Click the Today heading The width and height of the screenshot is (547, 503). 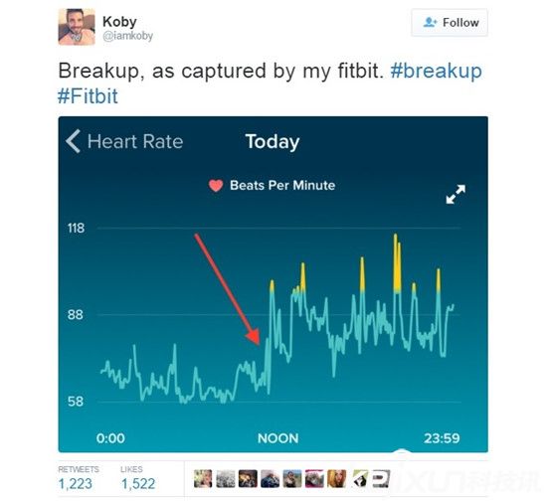tap(273, 142)
